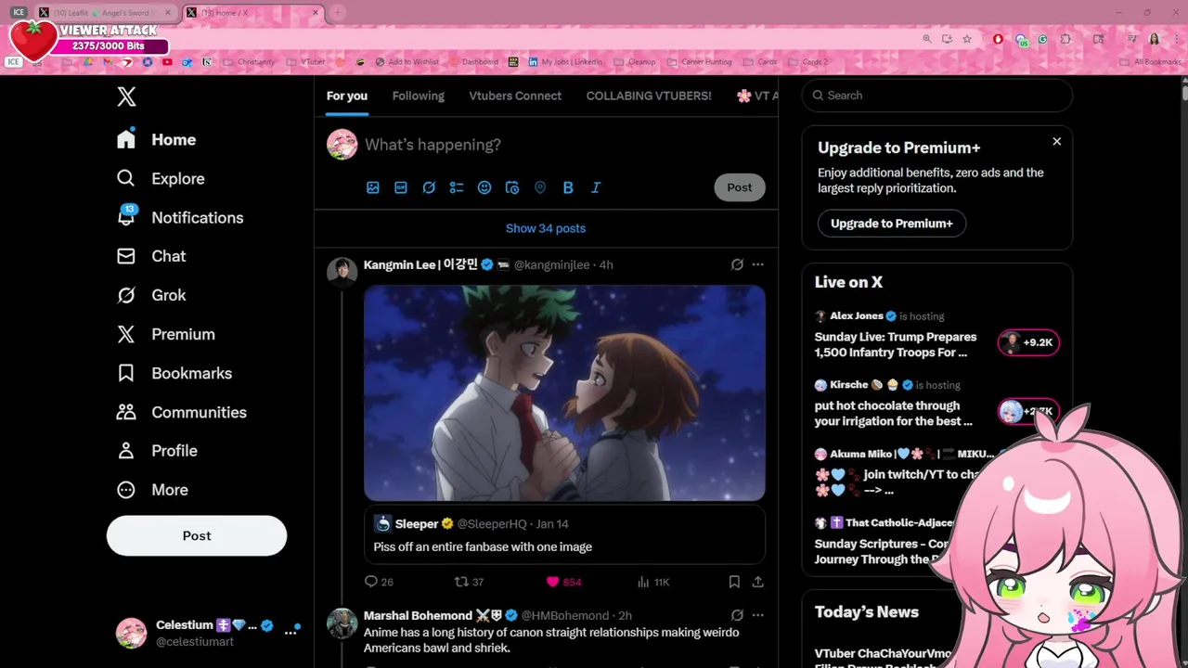This screenshot has width=1188, height=668.
Task: Click the Search field
Action: pyautogui.click(x=937, y=96)
